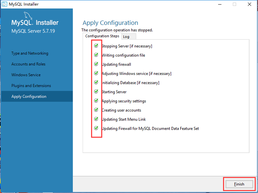
Task: Click the check icon for Updating Start Menu Link
Action: tap(96, 119)
